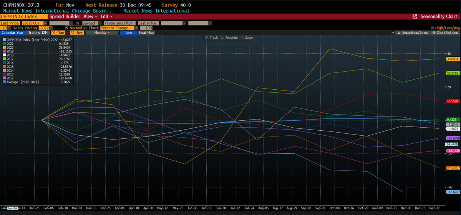Click the Type security input field

(x=120, y=23)
